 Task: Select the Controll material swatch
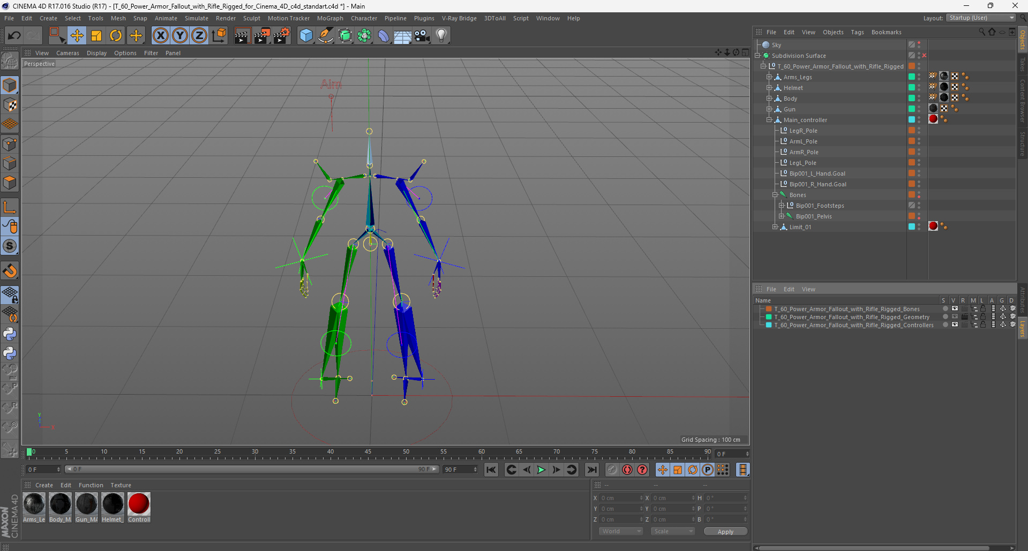pos(139,507)
